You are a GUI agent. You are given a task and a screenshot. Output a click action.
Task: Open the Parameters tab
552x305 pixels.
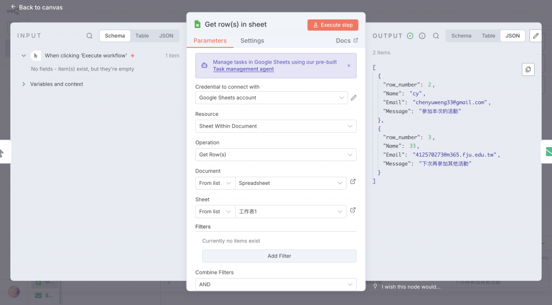tap(210, 41)
